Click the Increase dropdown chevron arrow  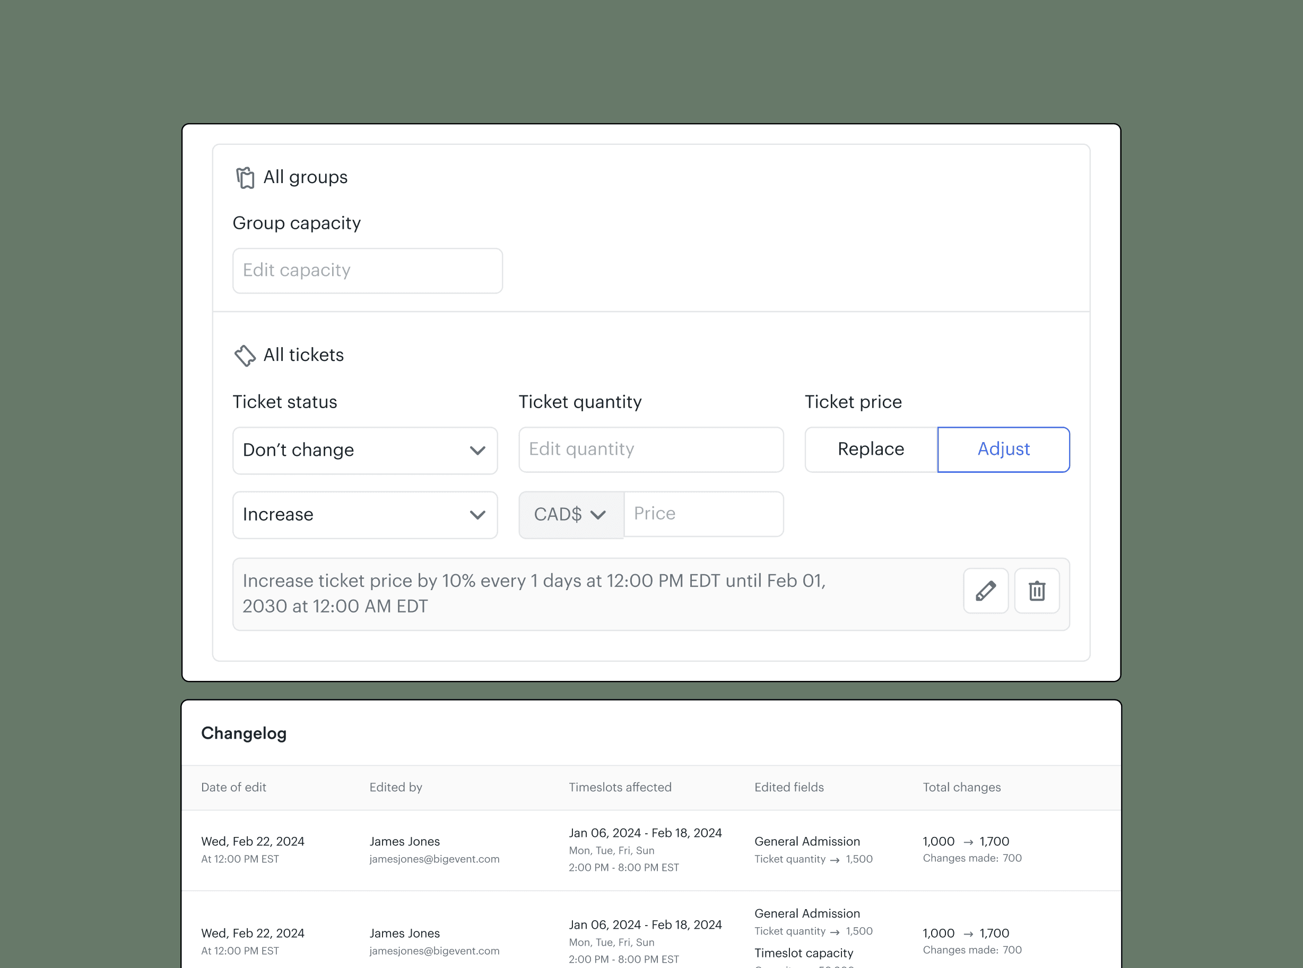tap(477, 515)
